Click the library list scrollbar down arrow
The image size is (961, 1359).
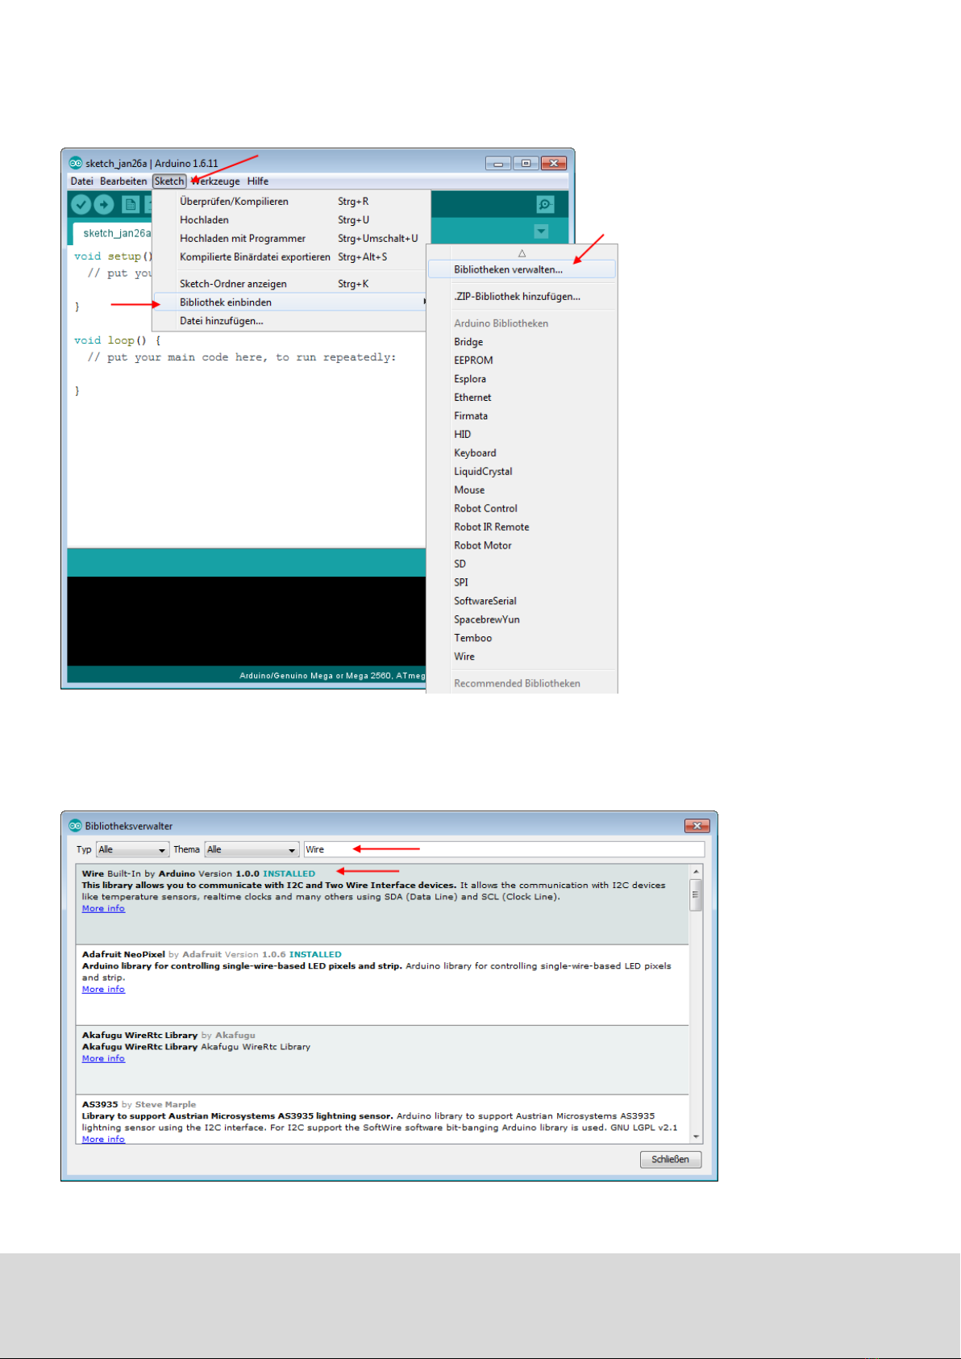click(696, 1137)
